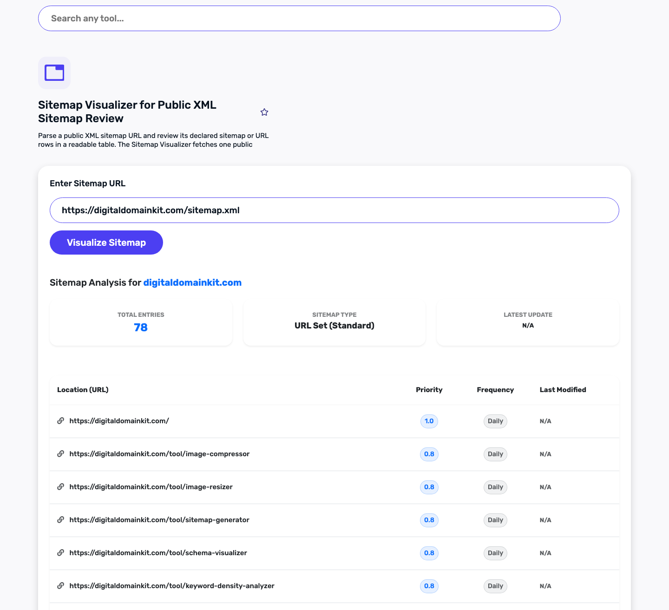Open the tool/sitemap-generator URL
669x610 pixels.
(159, 520)
